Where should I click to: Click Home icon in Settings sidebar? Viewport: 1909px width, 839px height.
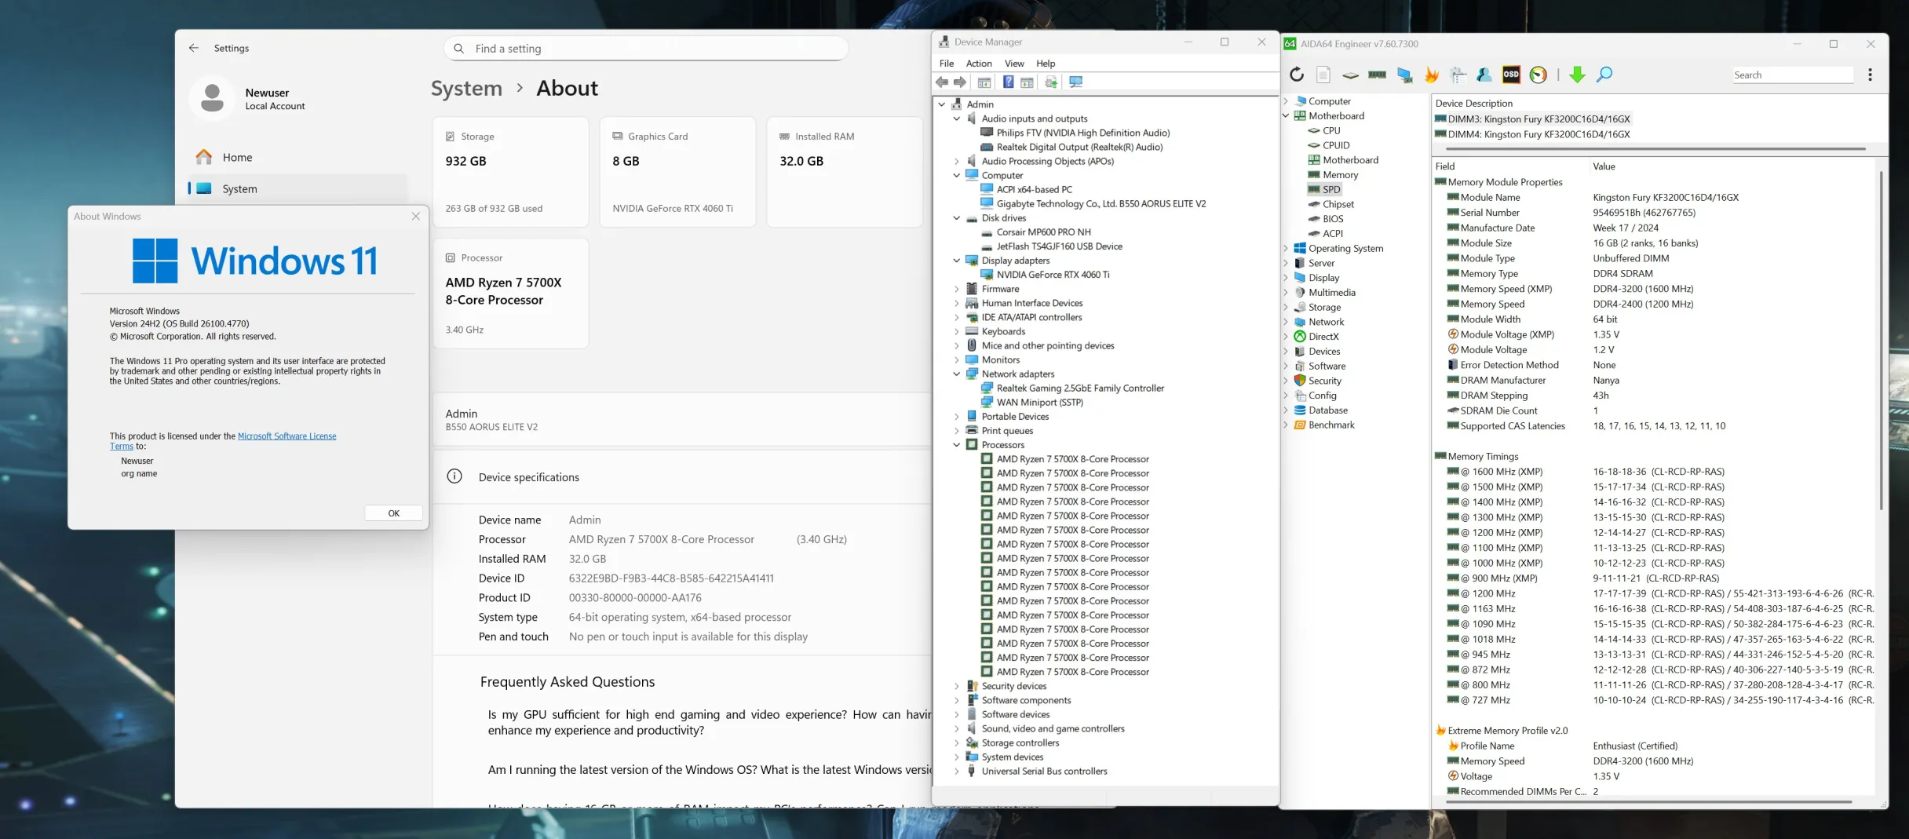coord(204,157)
